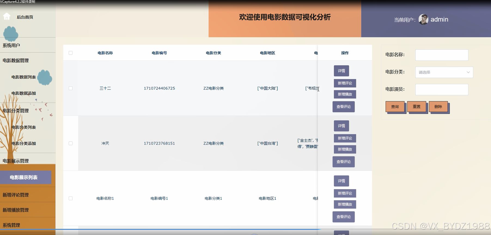Click the movie name 冲天
This screenshot has height=235, width=491.
click(105, 143)
